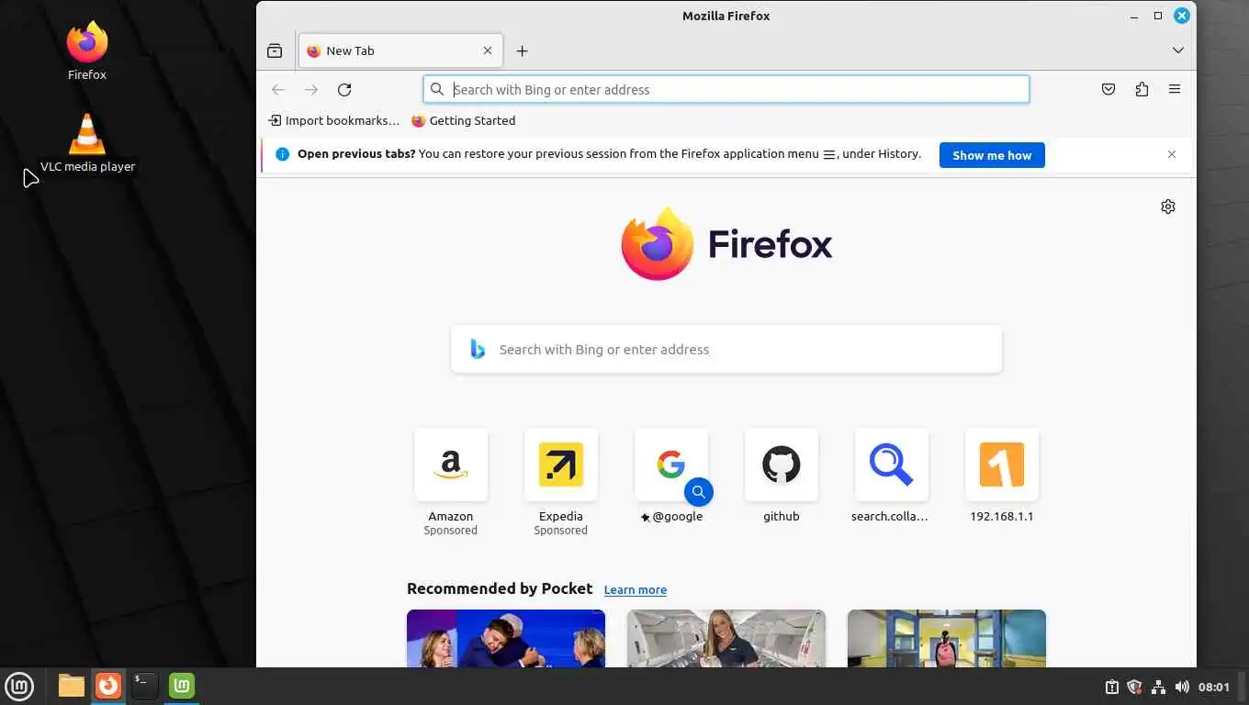Screen dimensions: 1249x705
Task: Launch the terminal from the panel
Action: pos(145,686)
